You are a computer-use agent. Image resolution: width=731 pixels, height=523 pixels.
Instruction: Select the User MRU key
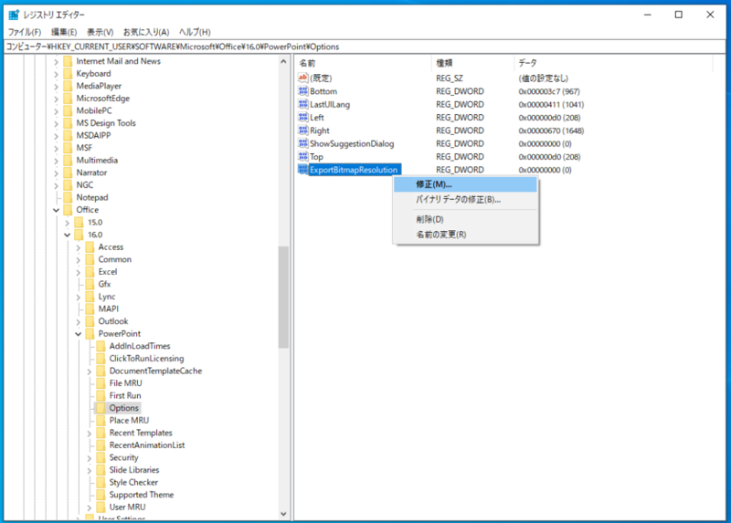pos(127,507)
